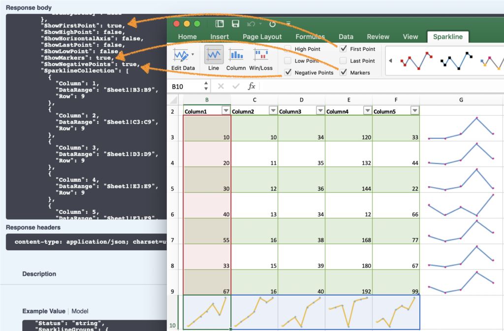Toggle the Negative Points checkbox
The image size is (504, 331).
pyautogui.click(x=287, y=72)
